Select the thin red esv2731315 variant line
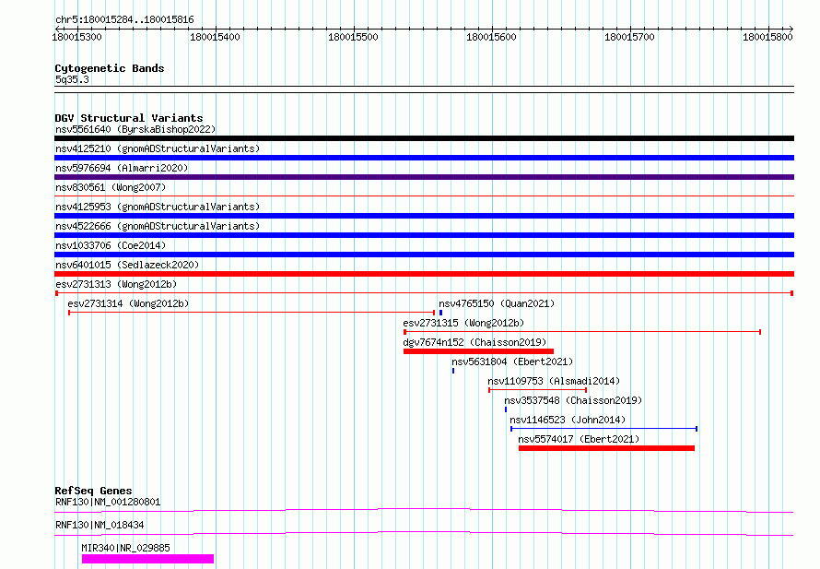The width and height of the screenshot is (820, 569). (582, 332)
